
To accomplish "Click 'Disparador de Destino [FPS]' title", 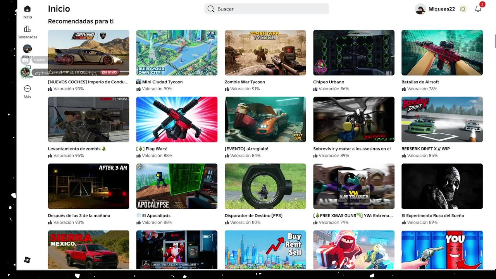I will click(253, 215).
